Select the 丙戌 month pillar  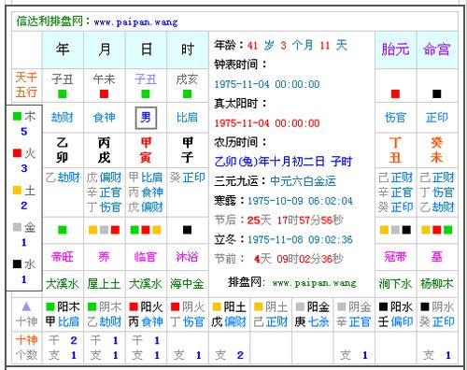[104, 150]
